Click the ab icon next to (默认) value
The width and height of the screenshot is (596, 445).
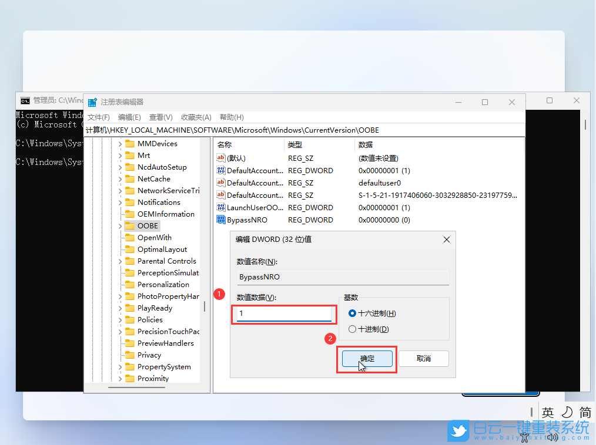click(222, 158)
